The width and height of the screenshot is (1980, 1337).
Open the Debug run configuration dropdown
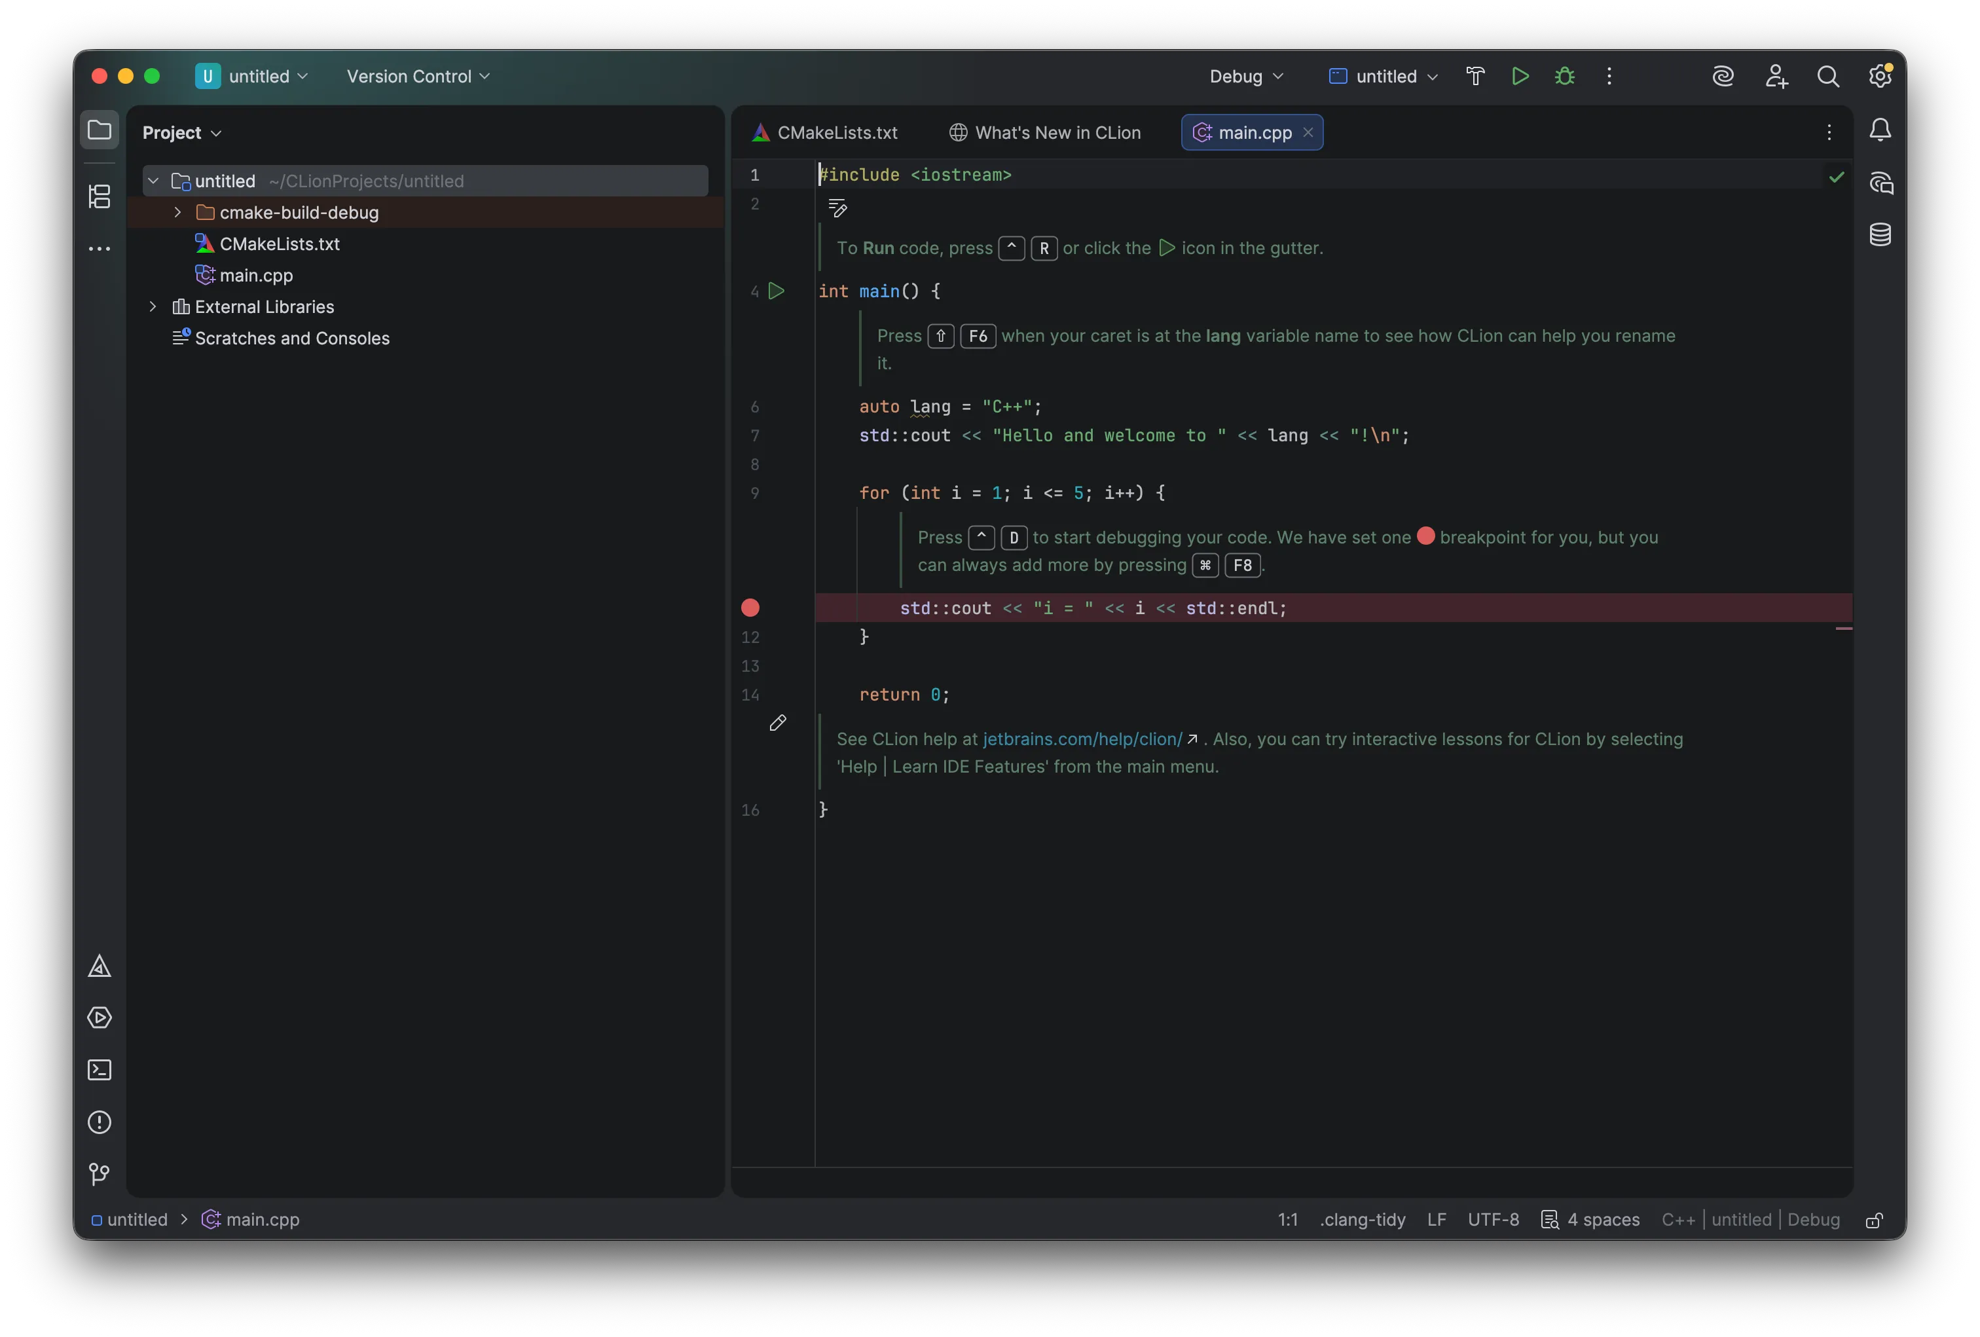pyautogui.click(x=1245, y=76)
